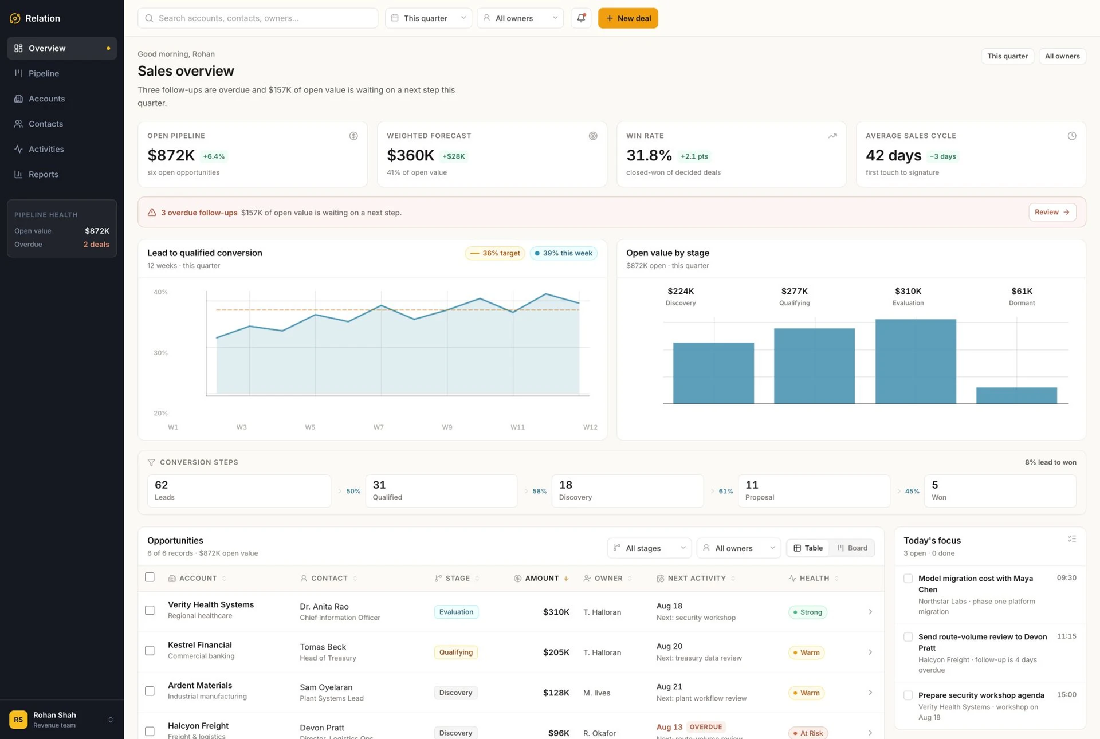
Task: Expand the All stages filter dropdown
Action: [x=649, y=548]
